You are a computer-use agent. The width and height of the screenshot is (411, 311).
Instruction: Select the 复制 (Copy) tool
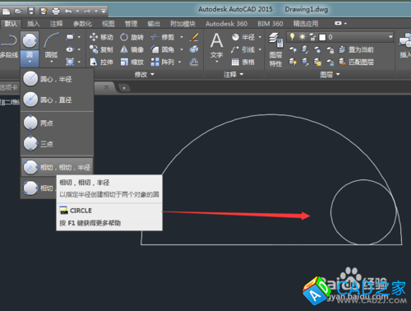click(x=101, y=49)
